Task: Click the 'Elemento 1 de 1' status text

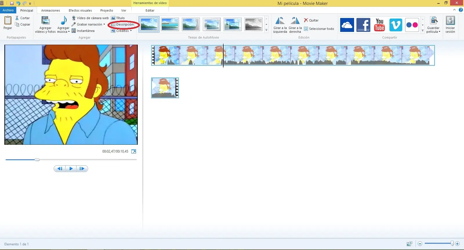Action: coord(17,244)
